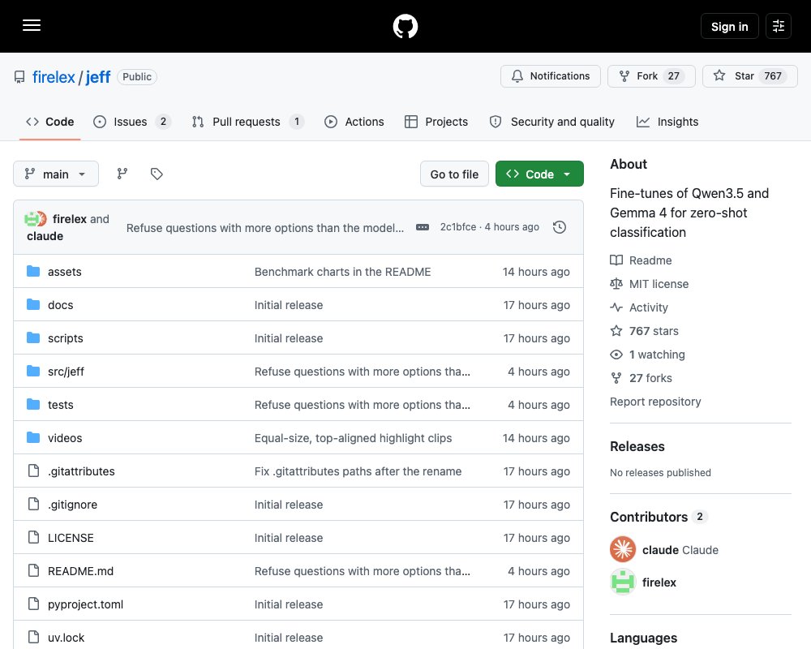Open 'Benchmark charts in the README' commit

[x=342, y=271]
